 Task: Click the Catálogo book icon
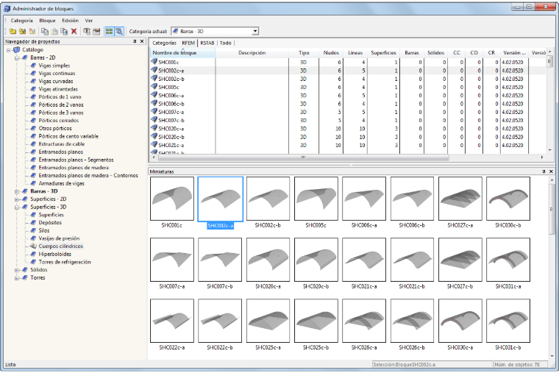click(x=16, y=50)
